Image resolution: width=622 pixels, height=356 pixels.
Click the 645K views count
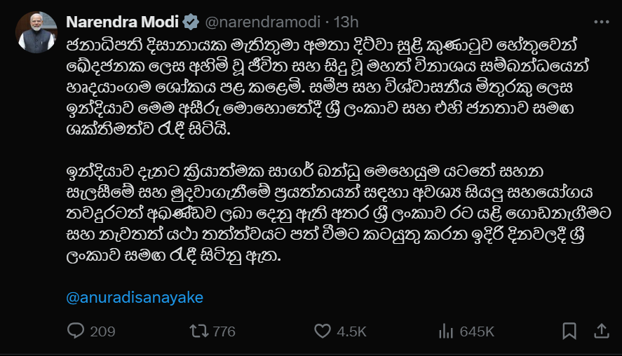(x=478, y=331)
